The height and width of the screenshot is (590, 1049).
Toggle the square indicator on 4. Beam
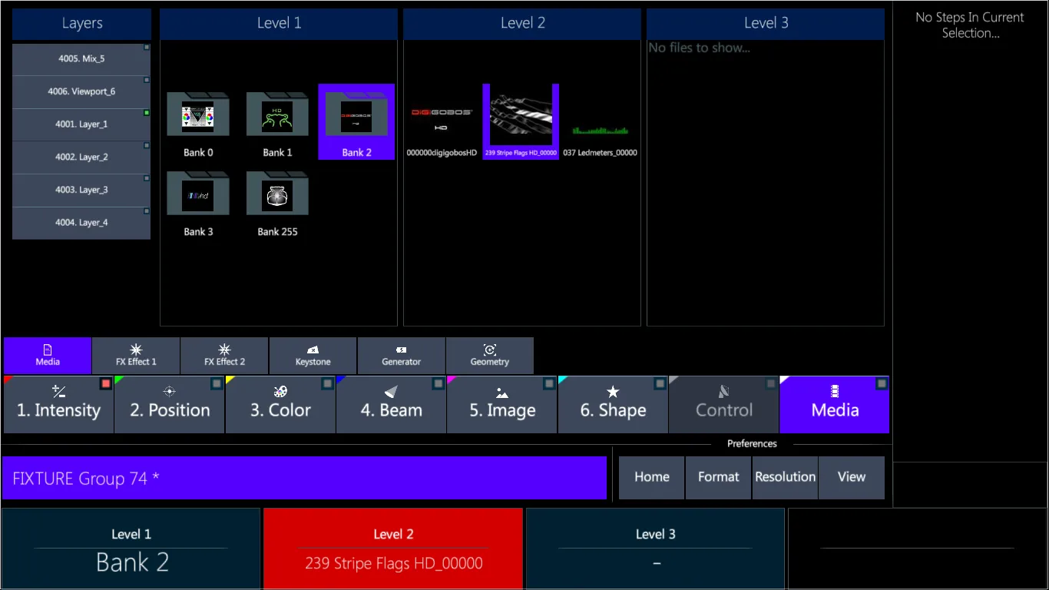(x=438, y=383)
